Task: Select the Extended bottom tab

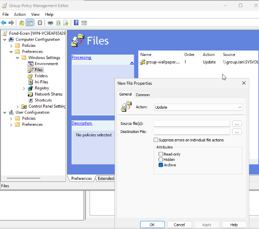Action: [106, 179]
